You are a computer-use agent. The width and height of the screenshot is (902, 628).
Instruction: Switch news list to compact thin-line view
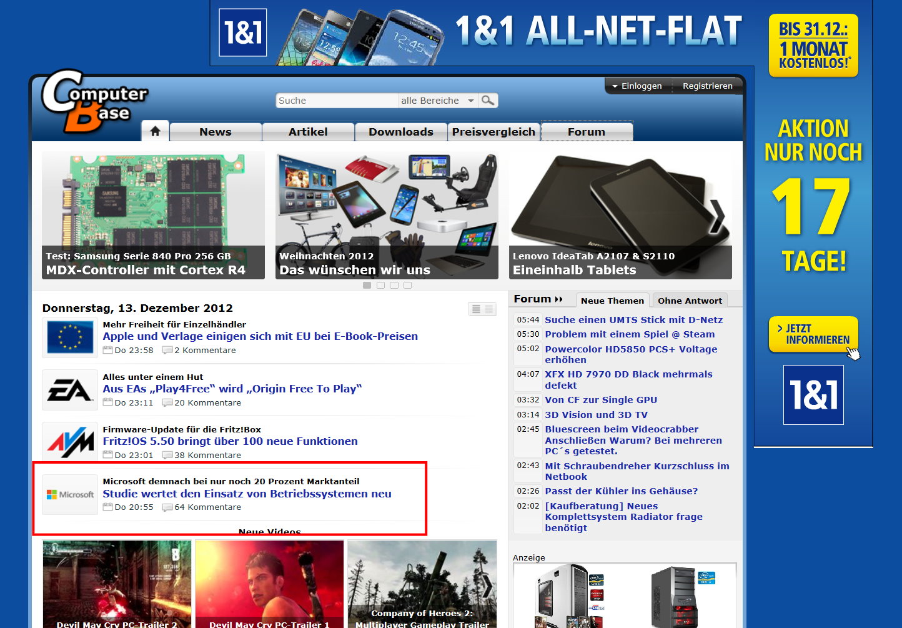489,309
